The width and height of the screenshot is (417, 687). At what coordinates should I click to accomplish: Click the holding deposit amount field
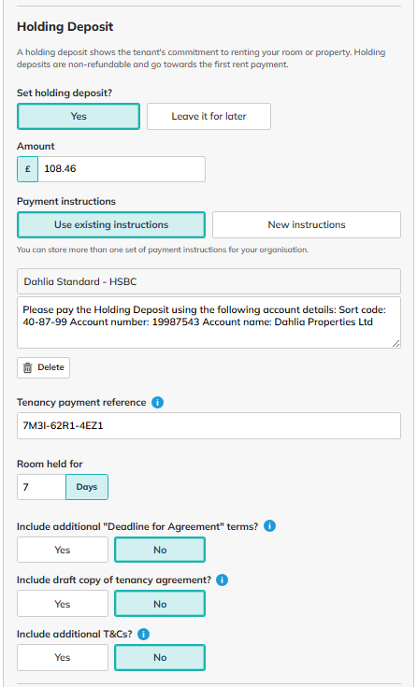click(x=122, y=169)
